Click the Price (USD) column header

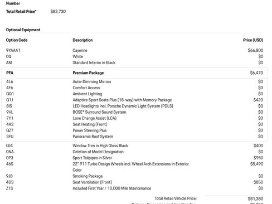(x=253, y=40)
